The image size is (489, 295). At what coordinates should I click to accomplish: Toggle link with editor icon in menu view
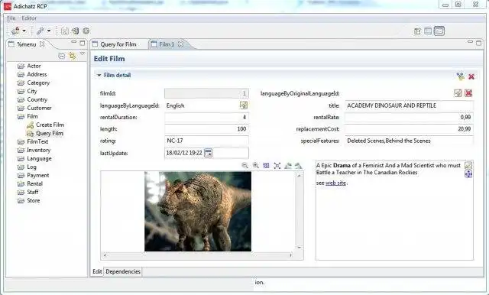73,56
